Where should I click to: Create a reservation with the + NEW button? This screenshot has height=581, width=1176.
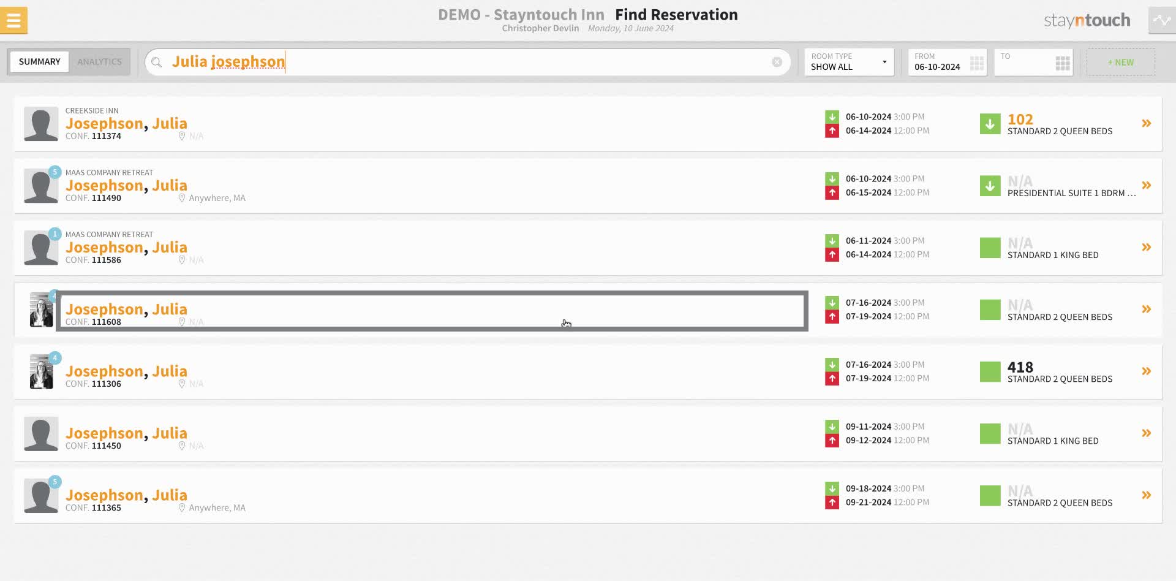click(x=1121, y=63)
